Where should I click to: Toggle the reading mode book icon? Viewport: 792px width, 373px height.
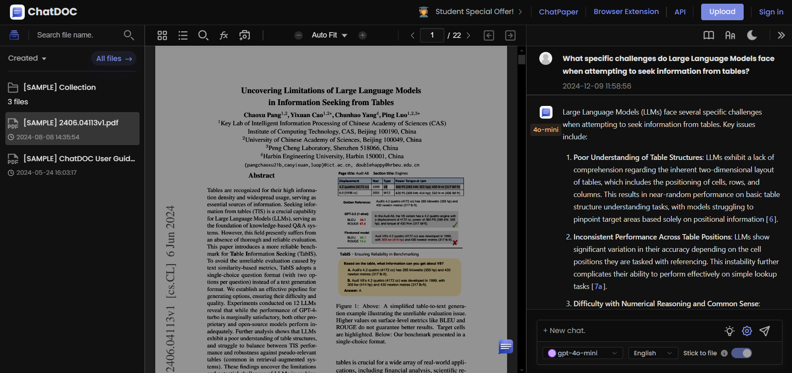709,35
